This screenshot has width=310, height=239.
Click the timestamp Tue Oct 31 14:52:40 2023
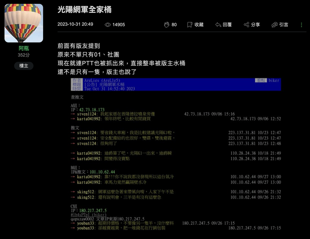(x=109, y=89)
